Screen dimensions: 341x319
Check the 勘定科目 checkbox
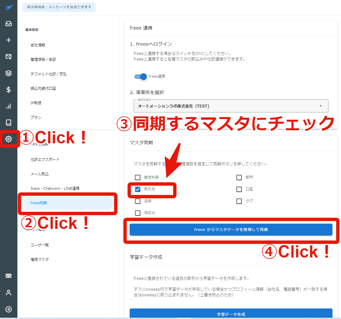point(138,177)
